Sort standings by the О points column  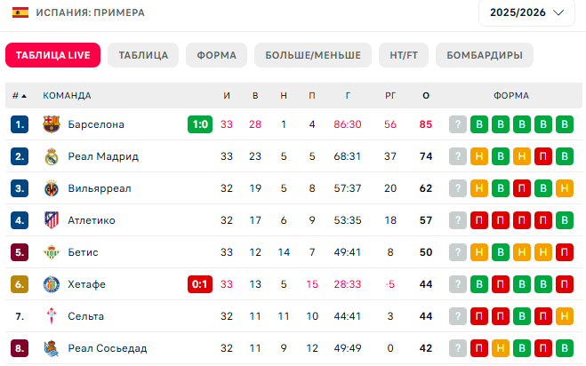(x=426, y=96)
